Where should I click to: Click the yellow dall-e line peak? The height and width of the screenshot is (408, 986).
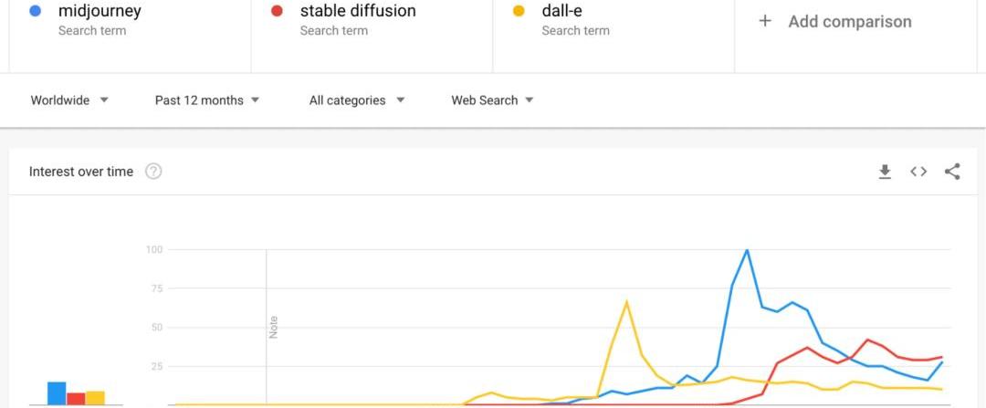626,301
